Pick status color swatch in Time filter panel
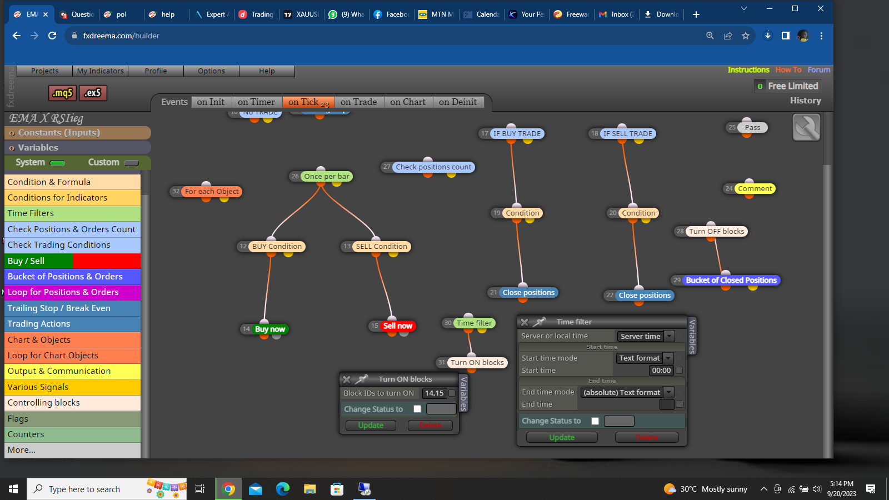 pos(619,421)
